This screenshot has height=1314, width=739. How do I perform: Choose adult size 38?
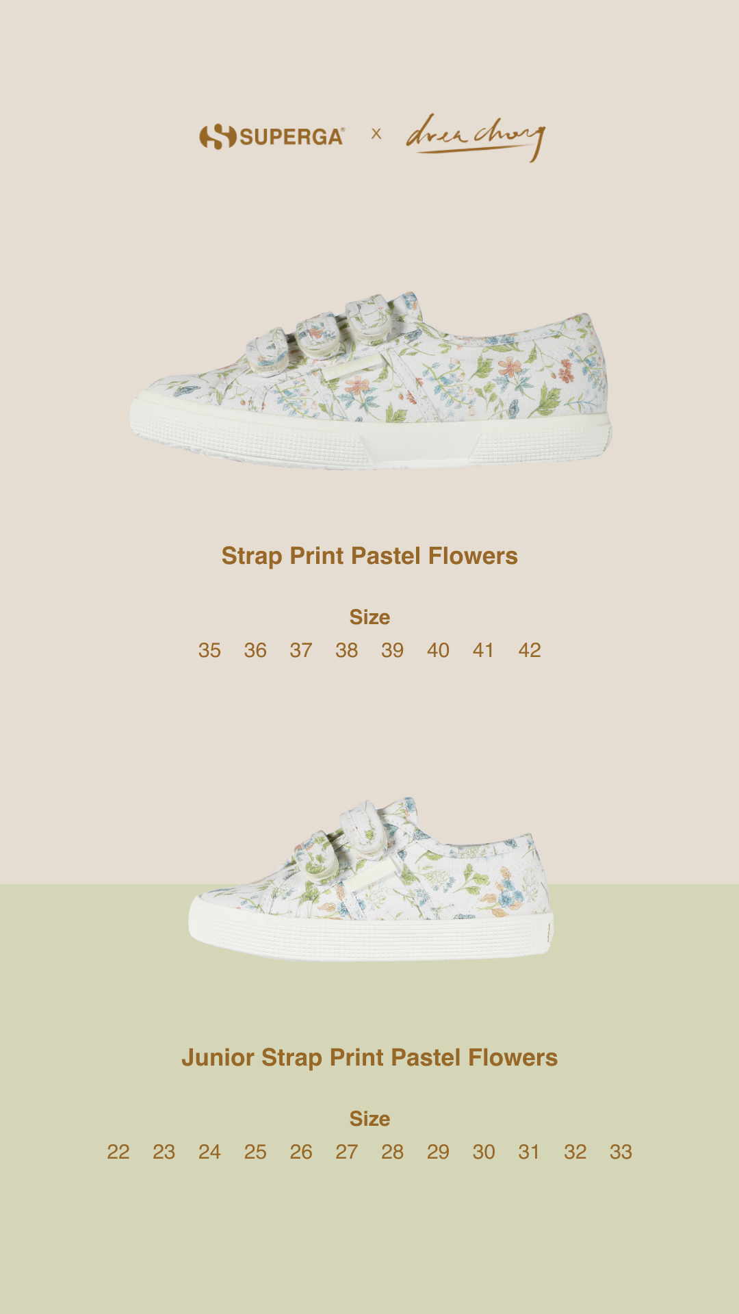tap(347, 650)
